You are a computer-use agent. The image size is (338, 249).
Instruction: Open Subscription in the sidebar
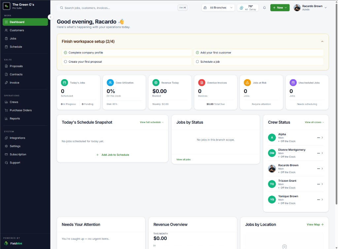(x=25, y=154)
